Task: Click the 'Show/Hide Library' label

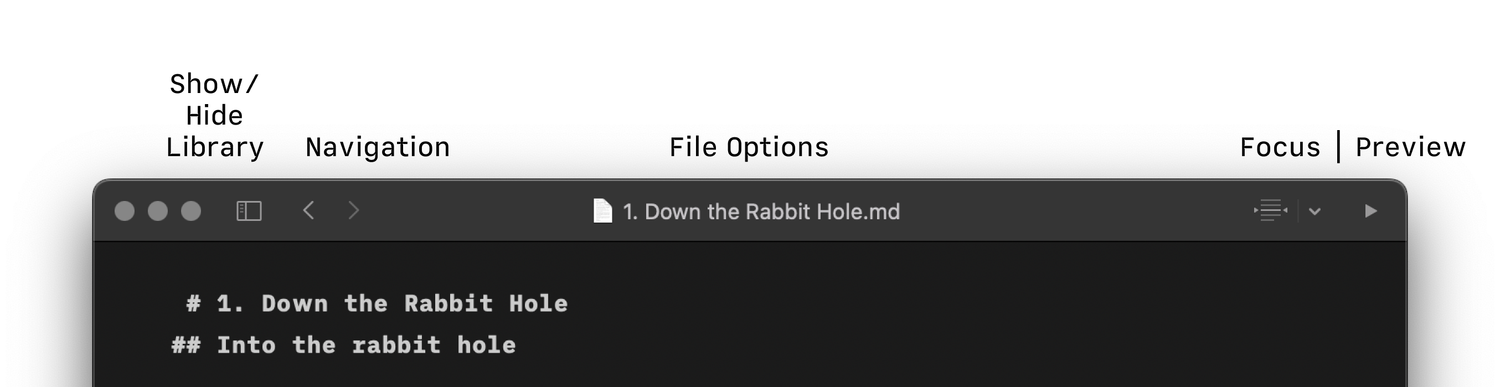Action: (x=215, y=116)
